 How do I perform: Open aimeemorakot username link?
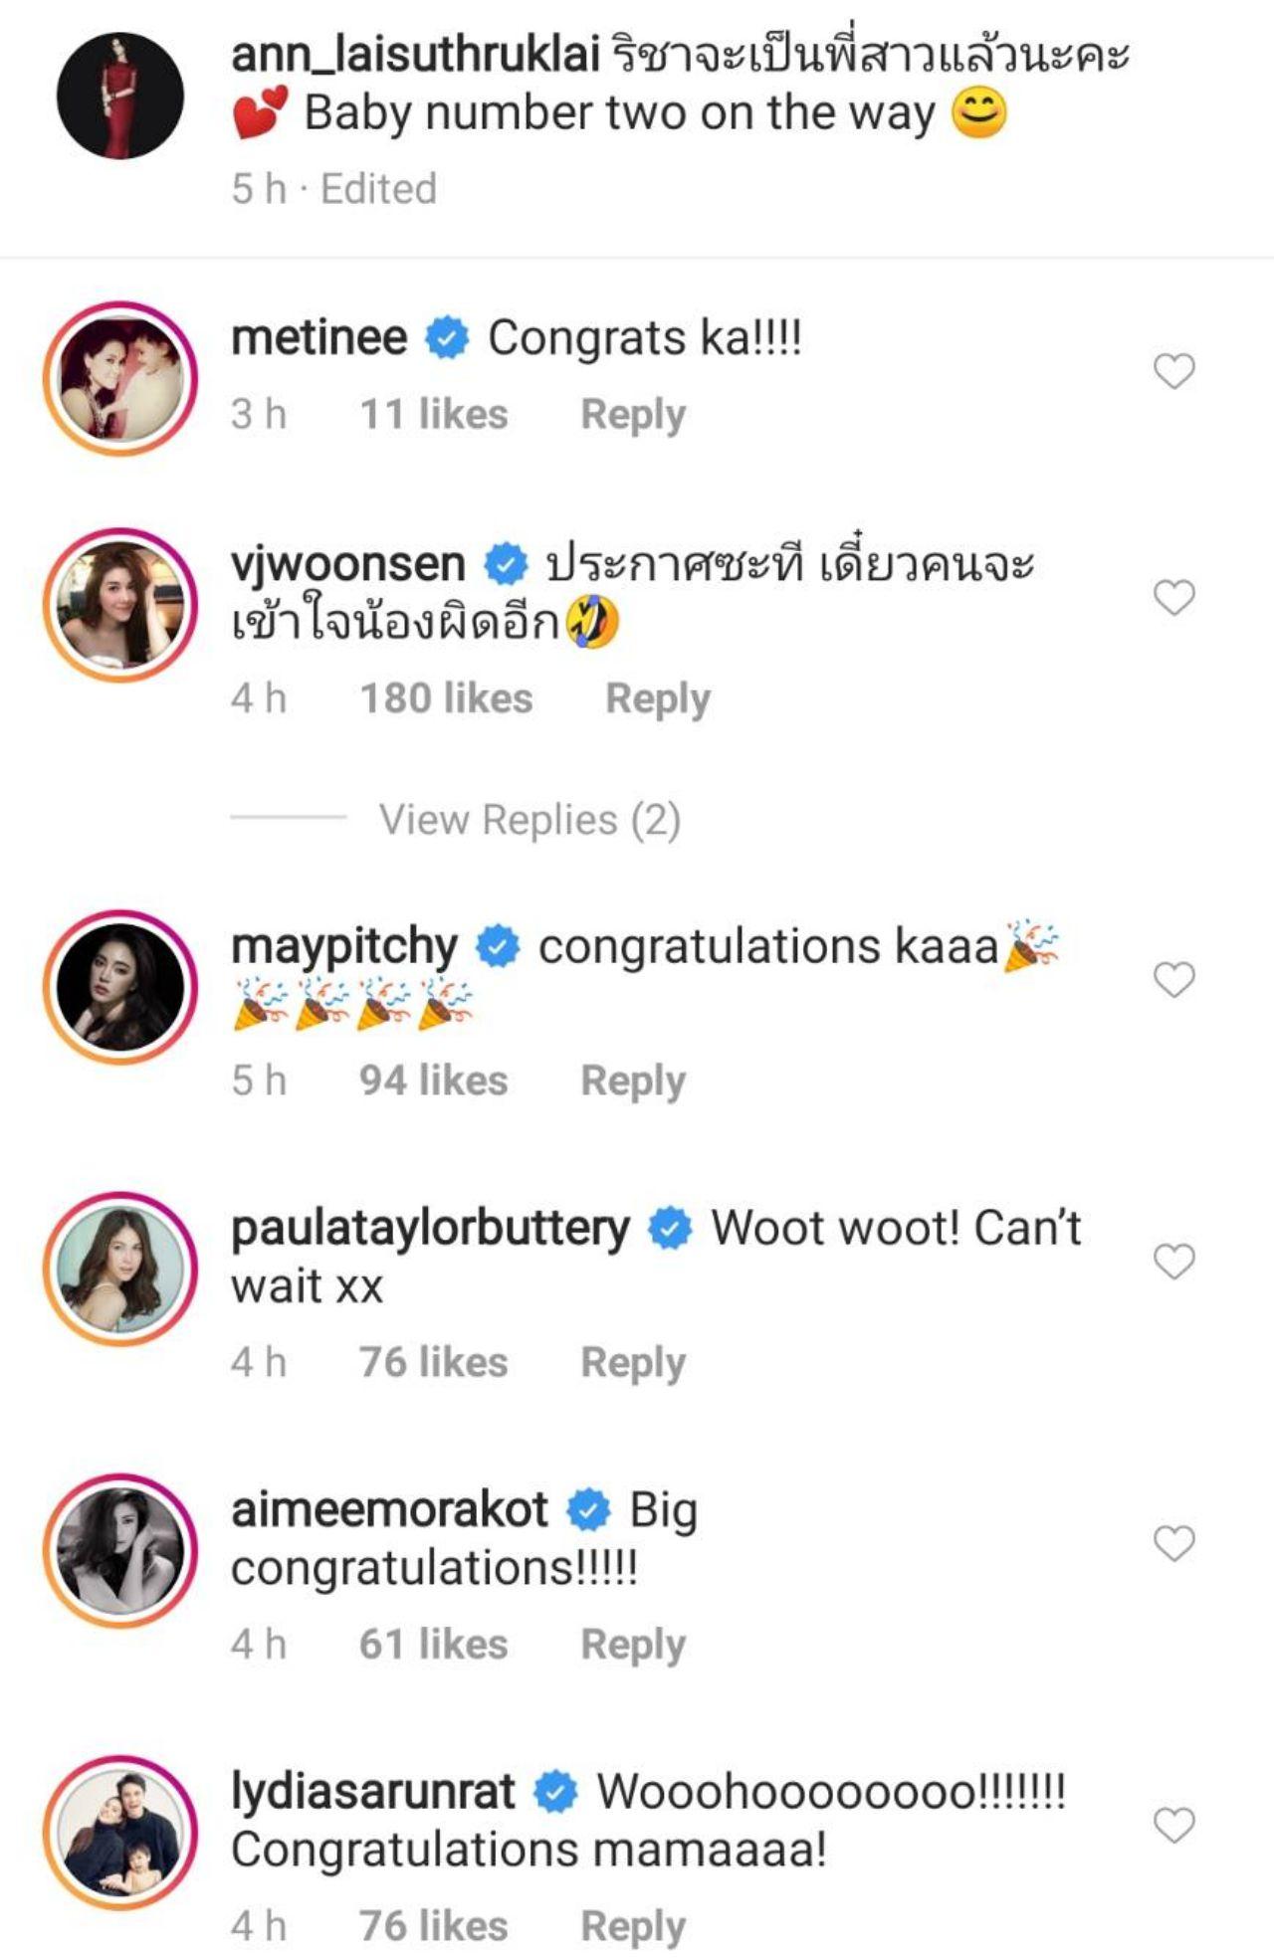(389, 1509)
